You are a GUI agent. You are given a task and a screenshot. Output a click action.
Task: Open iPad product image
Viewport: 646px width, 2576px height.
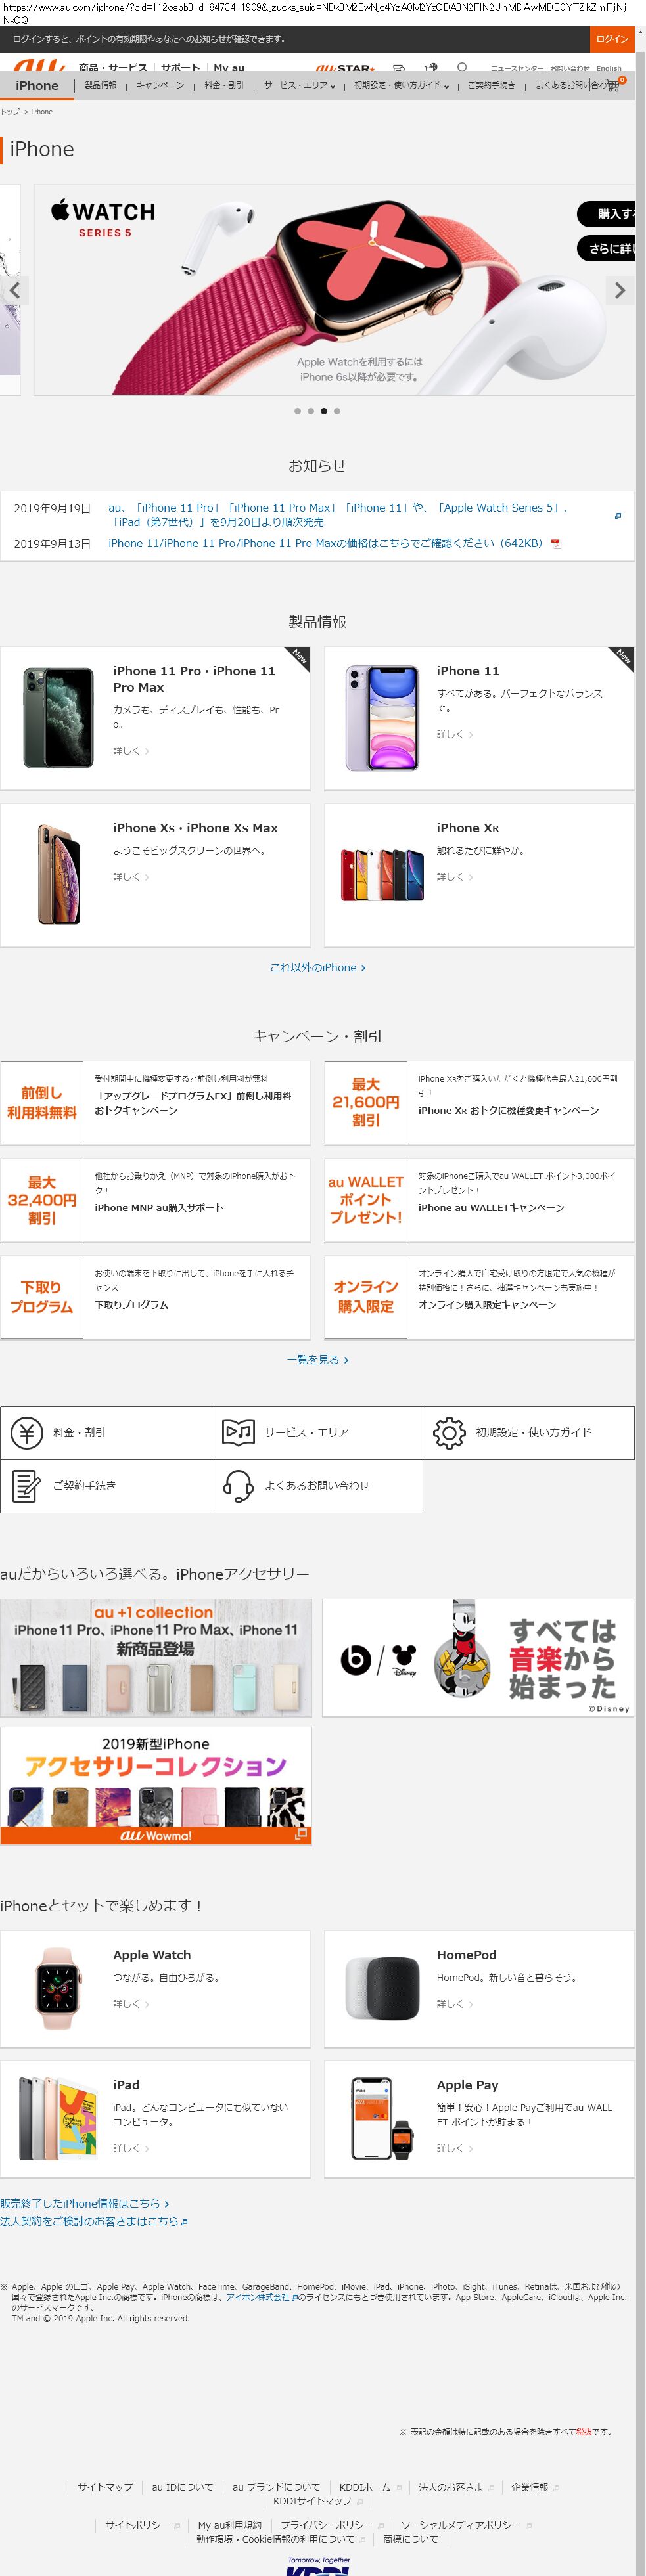click(x=58, y=2119)
